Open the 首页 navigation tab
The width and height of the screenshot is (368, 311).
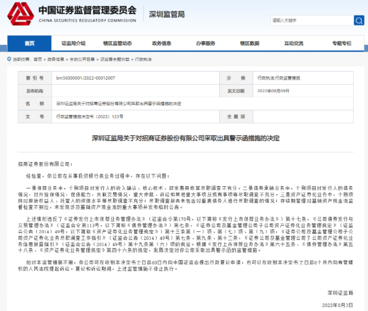click(x=29, y=44)
